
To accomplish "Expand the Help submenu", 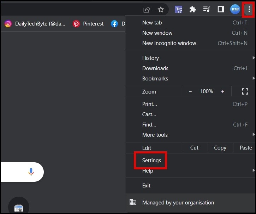I will [x=191, y=171].
